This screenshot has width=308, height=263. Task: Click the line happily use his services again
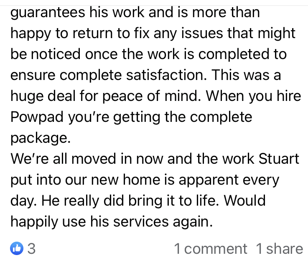pos(112,222)
